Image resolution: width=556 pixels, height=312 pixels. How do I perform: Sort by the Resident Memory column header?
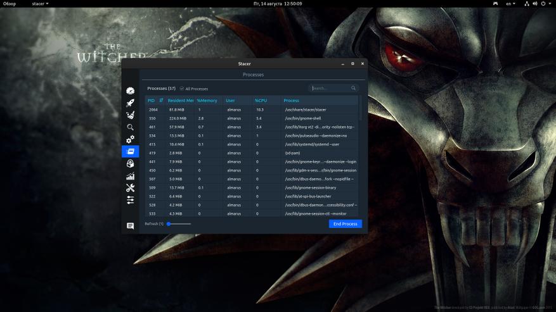[x=181, y=101]
